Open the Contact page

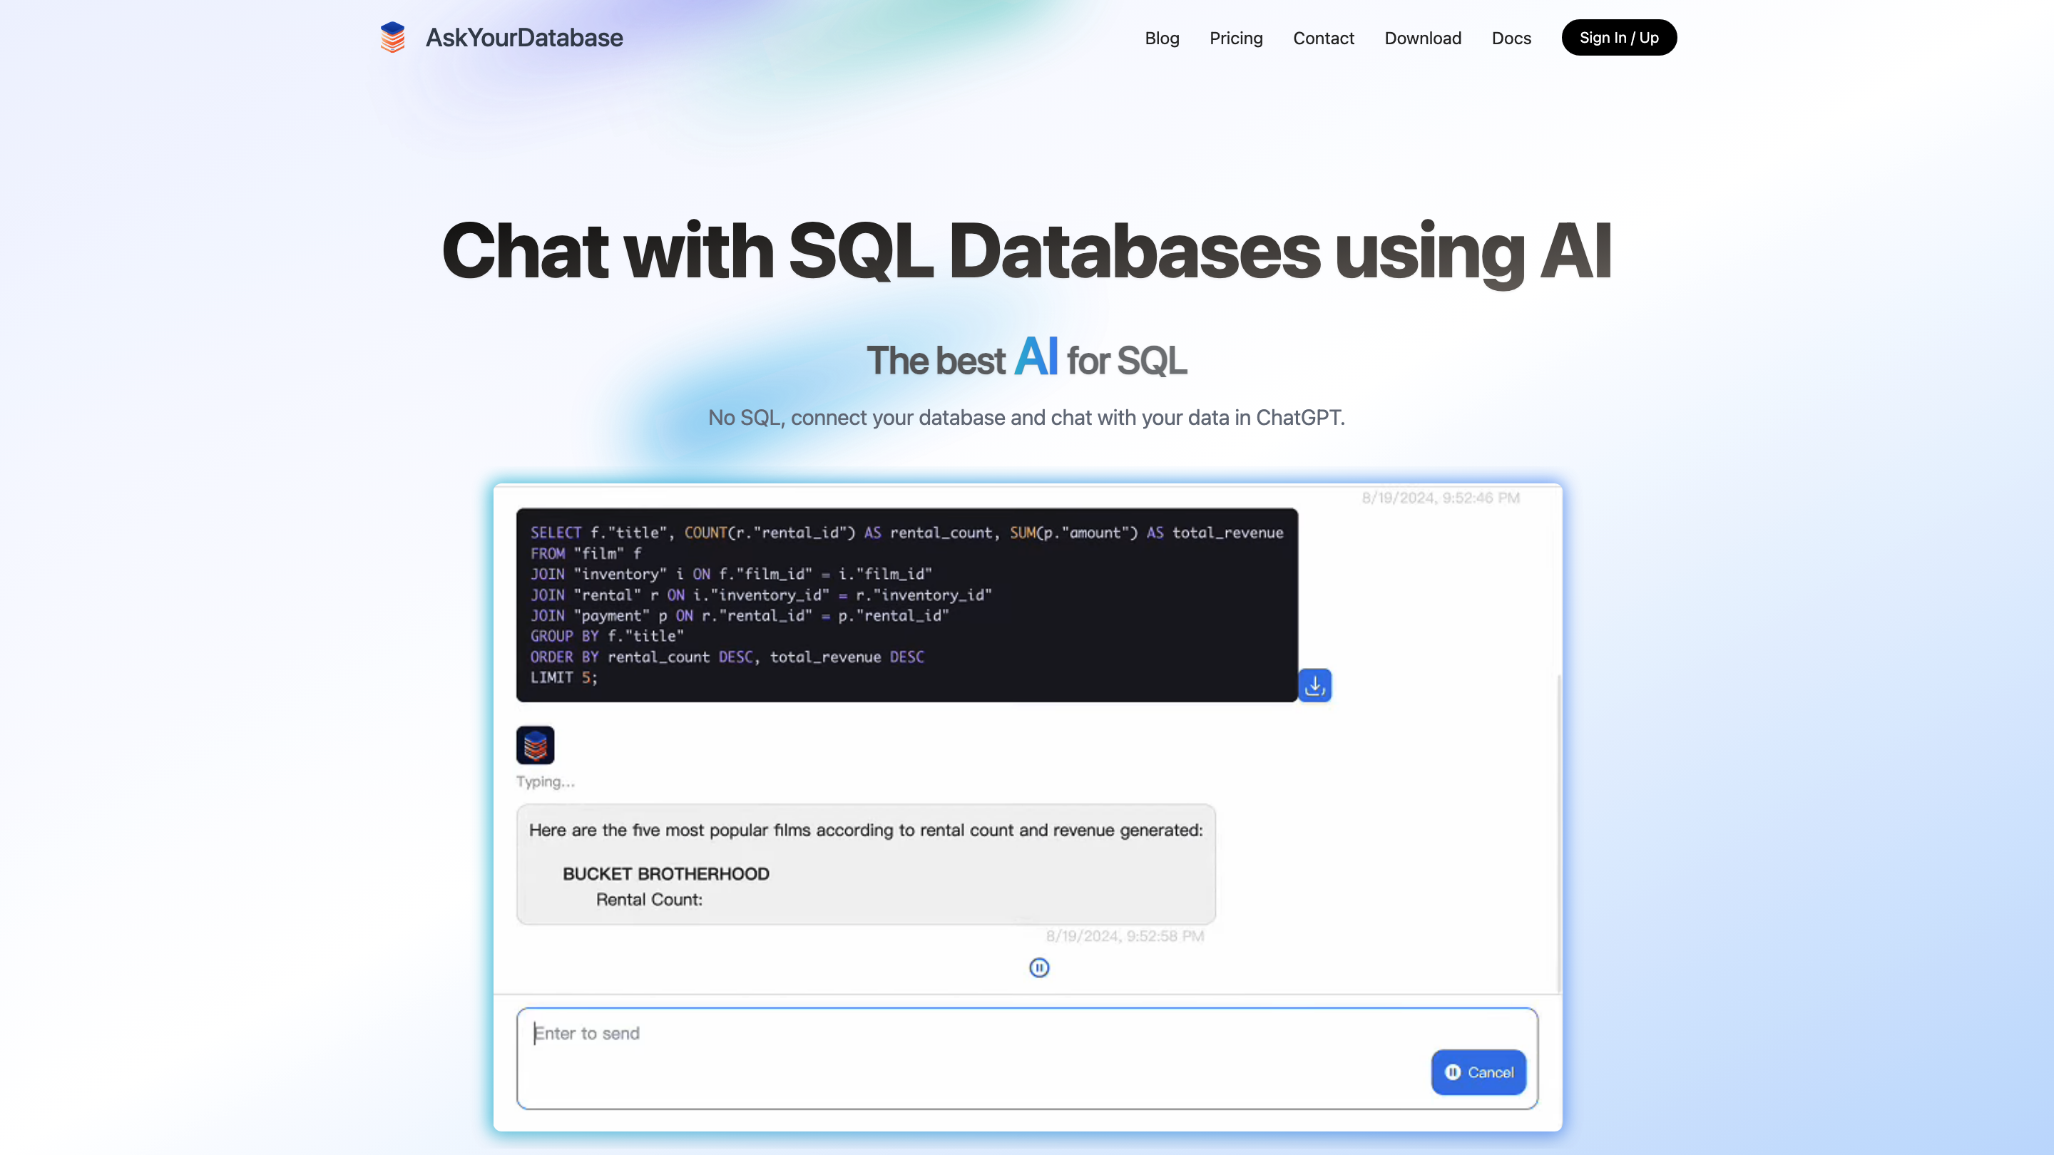1324,38
